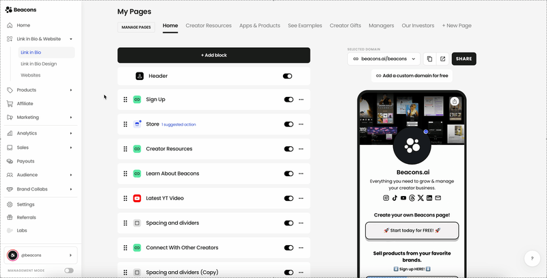Click the Learn About Beacons link icon
Image resolution: width=547 pixels, height=278 pixels.
(x=137, y=173)
